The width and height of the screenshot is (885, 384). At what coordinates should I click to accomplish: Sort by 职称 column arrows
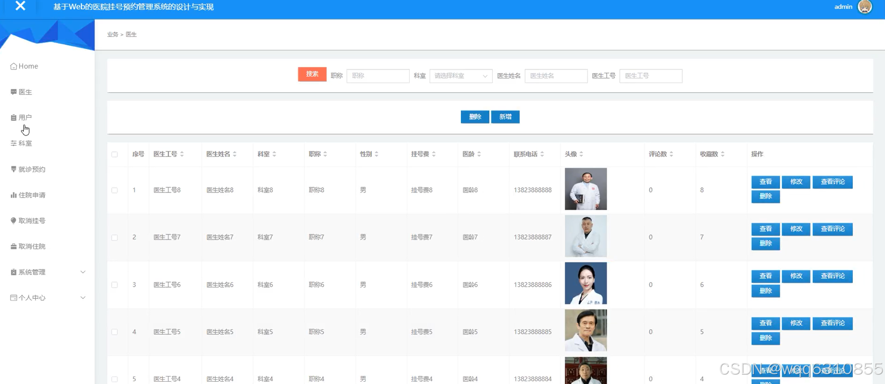325,154
